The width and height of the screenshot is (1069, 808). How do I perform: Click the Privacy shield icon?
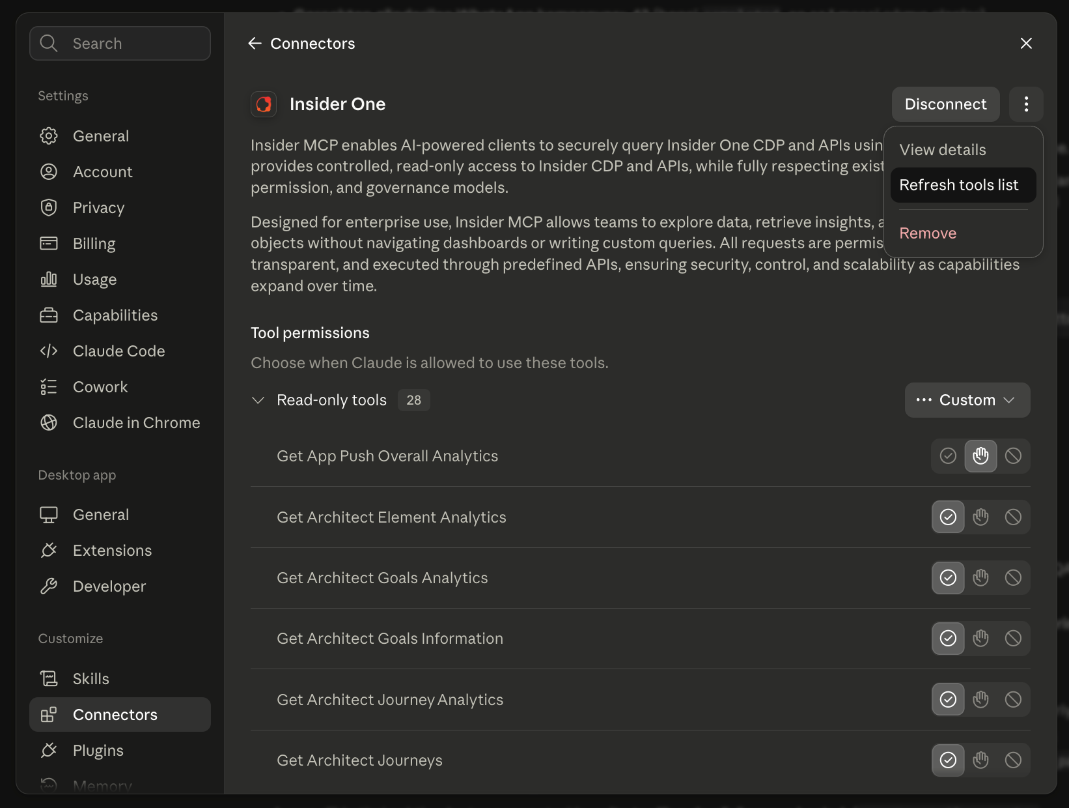point(49,207)
